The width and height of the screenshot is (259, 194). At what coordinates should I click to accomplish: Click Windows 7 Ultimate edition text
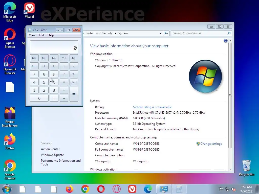(109, 60)
